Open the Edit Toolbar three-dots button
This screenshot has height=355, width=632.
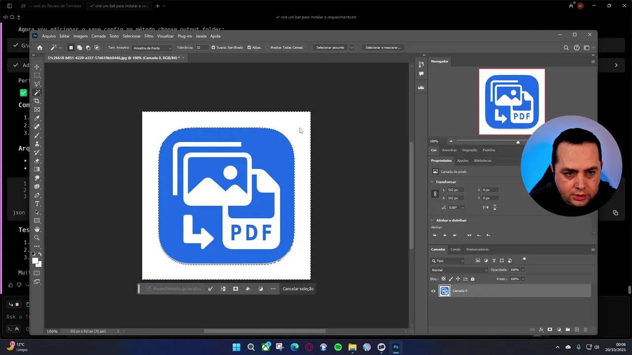point(37,246)
